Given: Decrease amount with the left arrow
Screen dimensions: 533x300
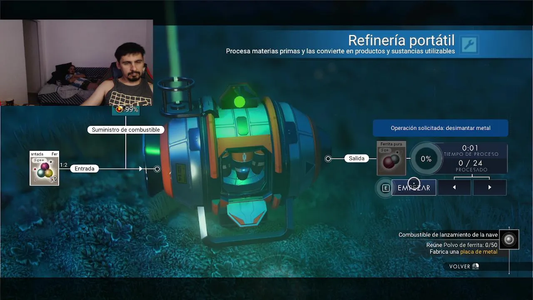Looking at the screenshot, I should coord(454,187).
